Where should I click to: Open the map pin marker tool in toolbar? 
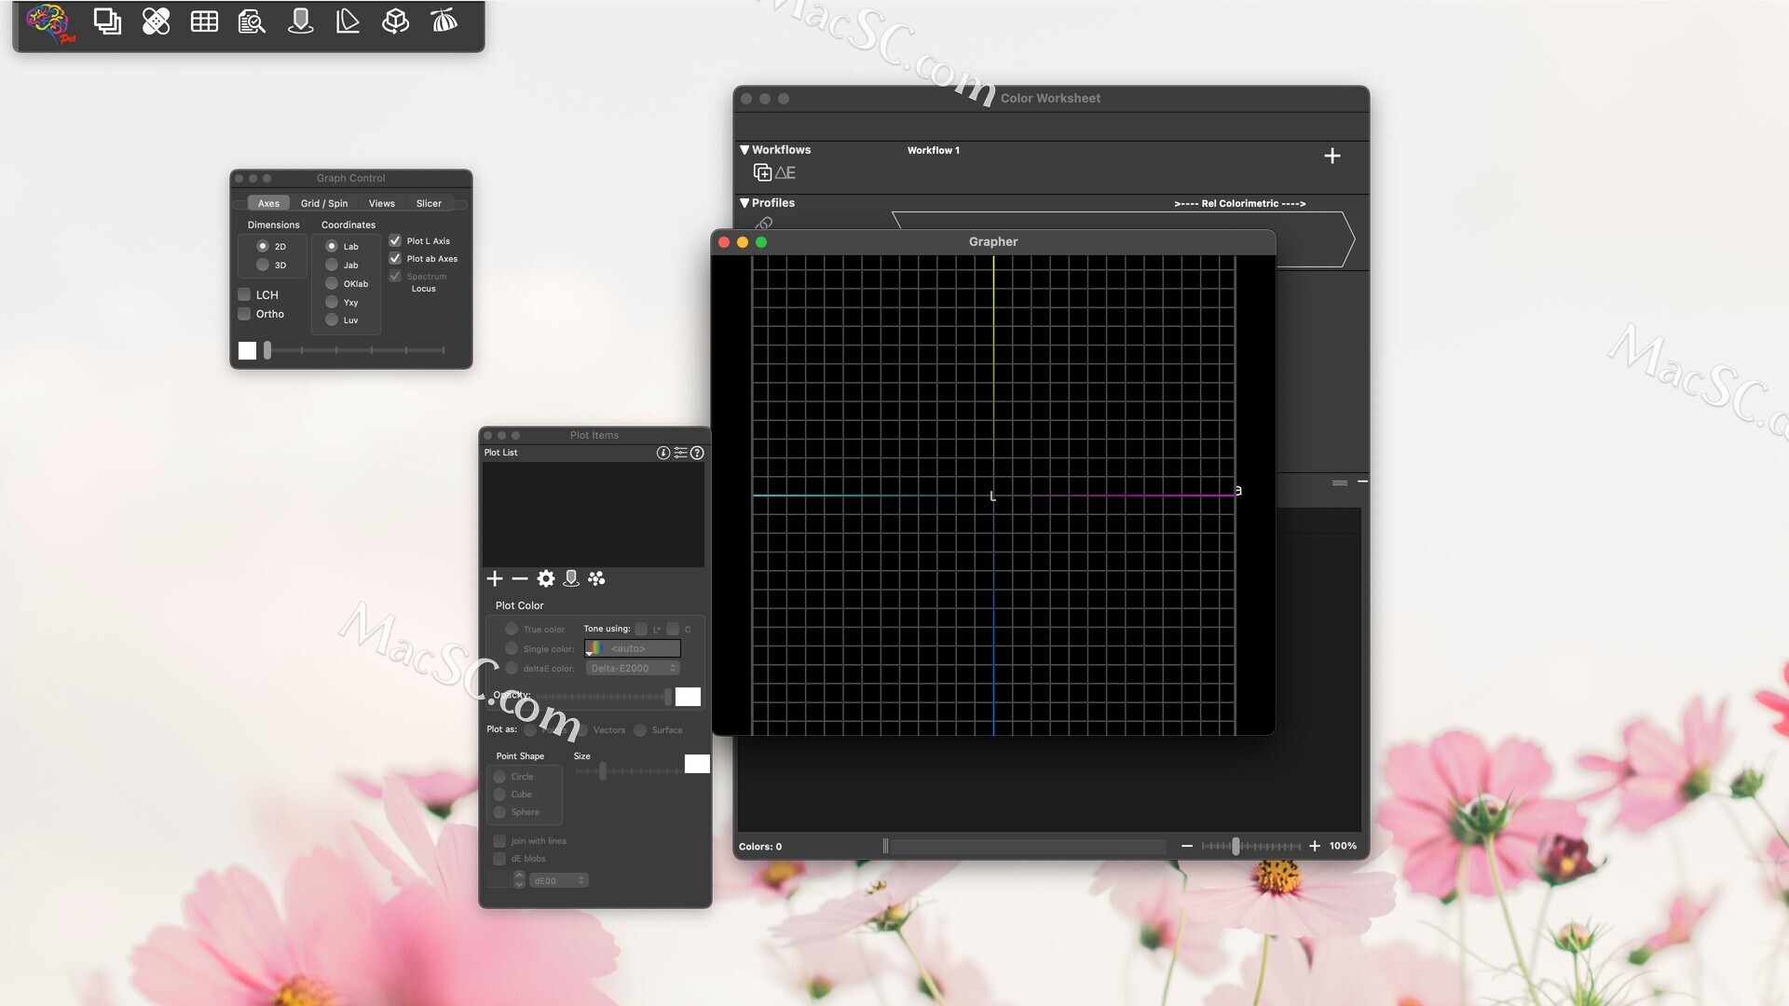(300, 20)
